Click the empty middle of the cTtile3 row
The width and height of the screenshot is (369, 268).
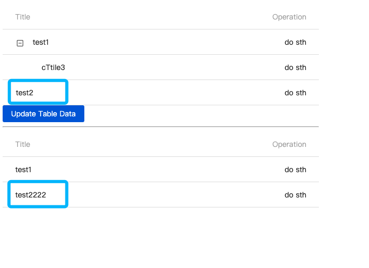[169, 67]
